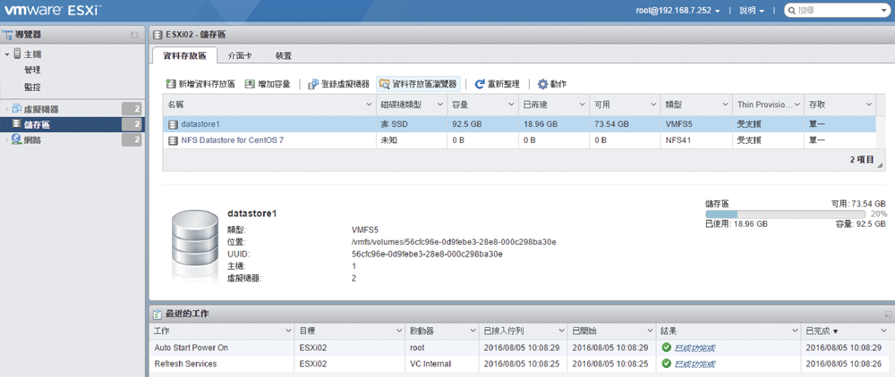
Task: Open the Target (目標) column dropdown
Action: pos(399,331)
